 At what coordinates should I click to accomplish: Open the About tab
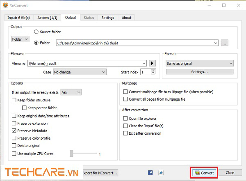[126, 18]
